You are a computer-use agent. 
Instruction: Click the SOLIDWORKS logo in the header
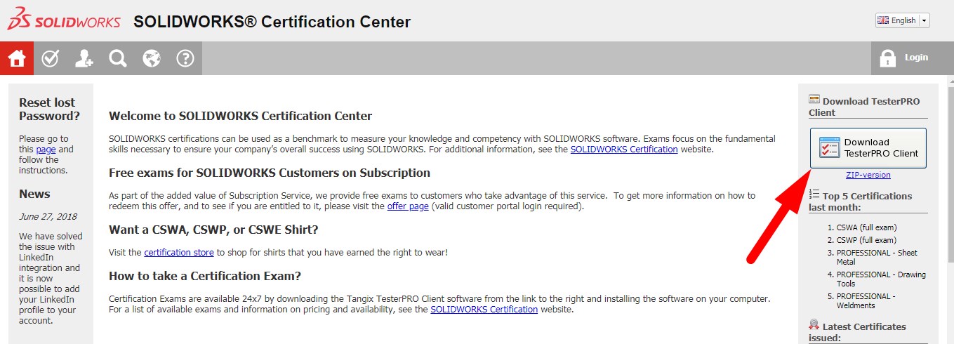click(x=64, y=19)
